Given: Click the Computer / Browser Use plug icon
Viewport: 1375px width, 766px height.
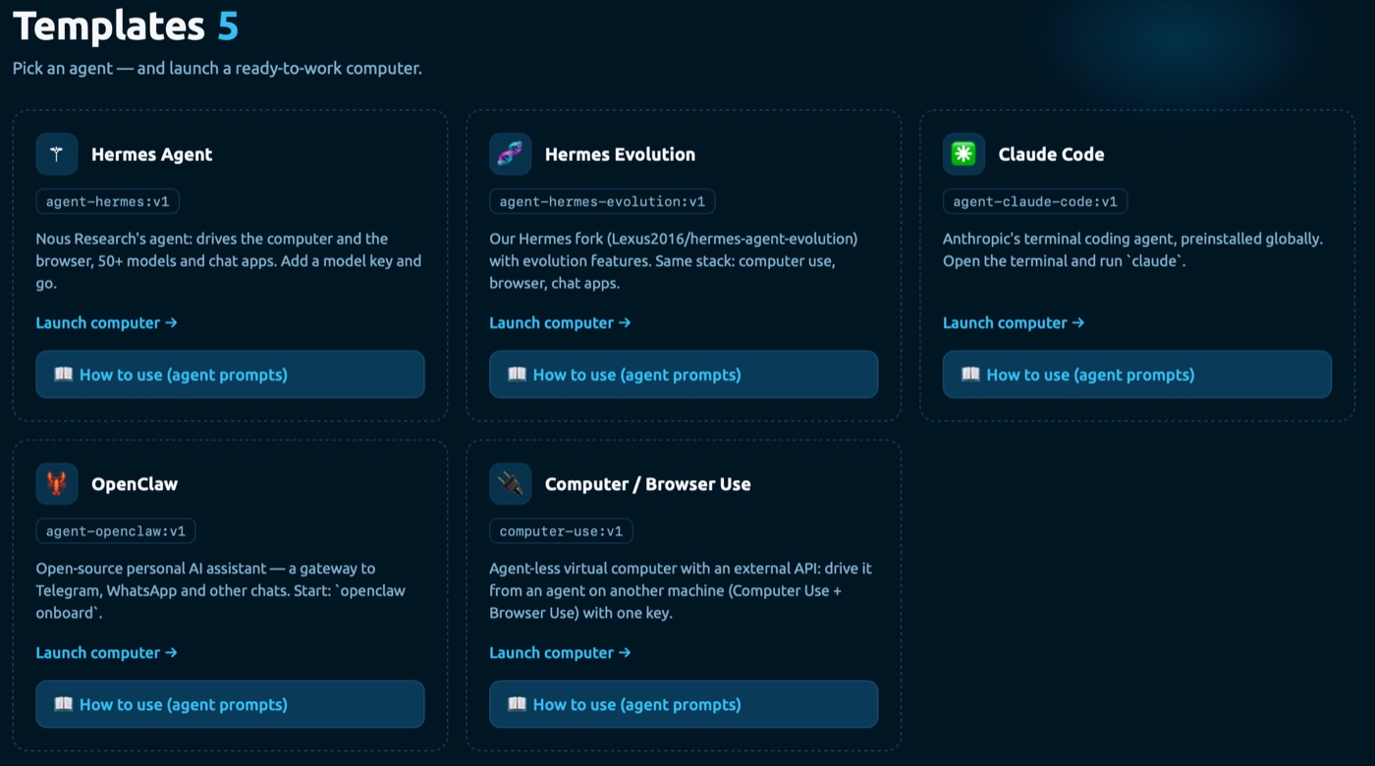Looking at the screenshot, I should [x=511, y=484].
